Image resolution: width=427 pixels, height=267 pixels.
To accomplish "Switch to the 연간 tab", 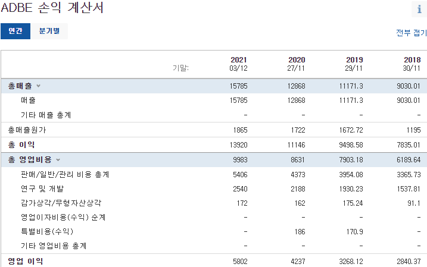I will pos(15,31).
